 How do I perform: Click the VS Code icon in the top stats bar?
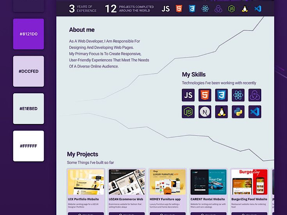(258, 9)
